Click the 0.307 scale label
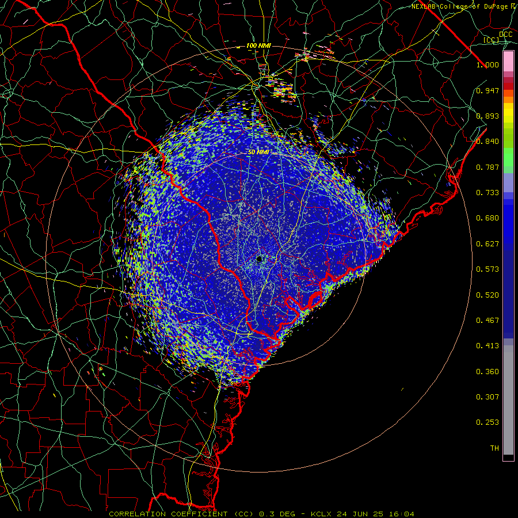 pyautogui.click(x=487, y=397)
